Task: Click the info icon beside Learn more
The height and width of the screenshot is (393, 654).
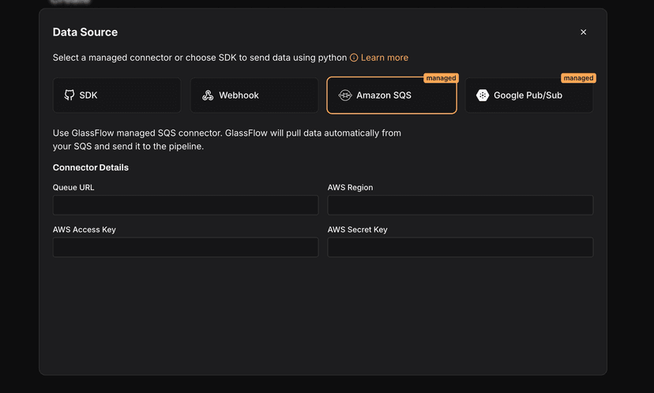Action: coord(354,58)
